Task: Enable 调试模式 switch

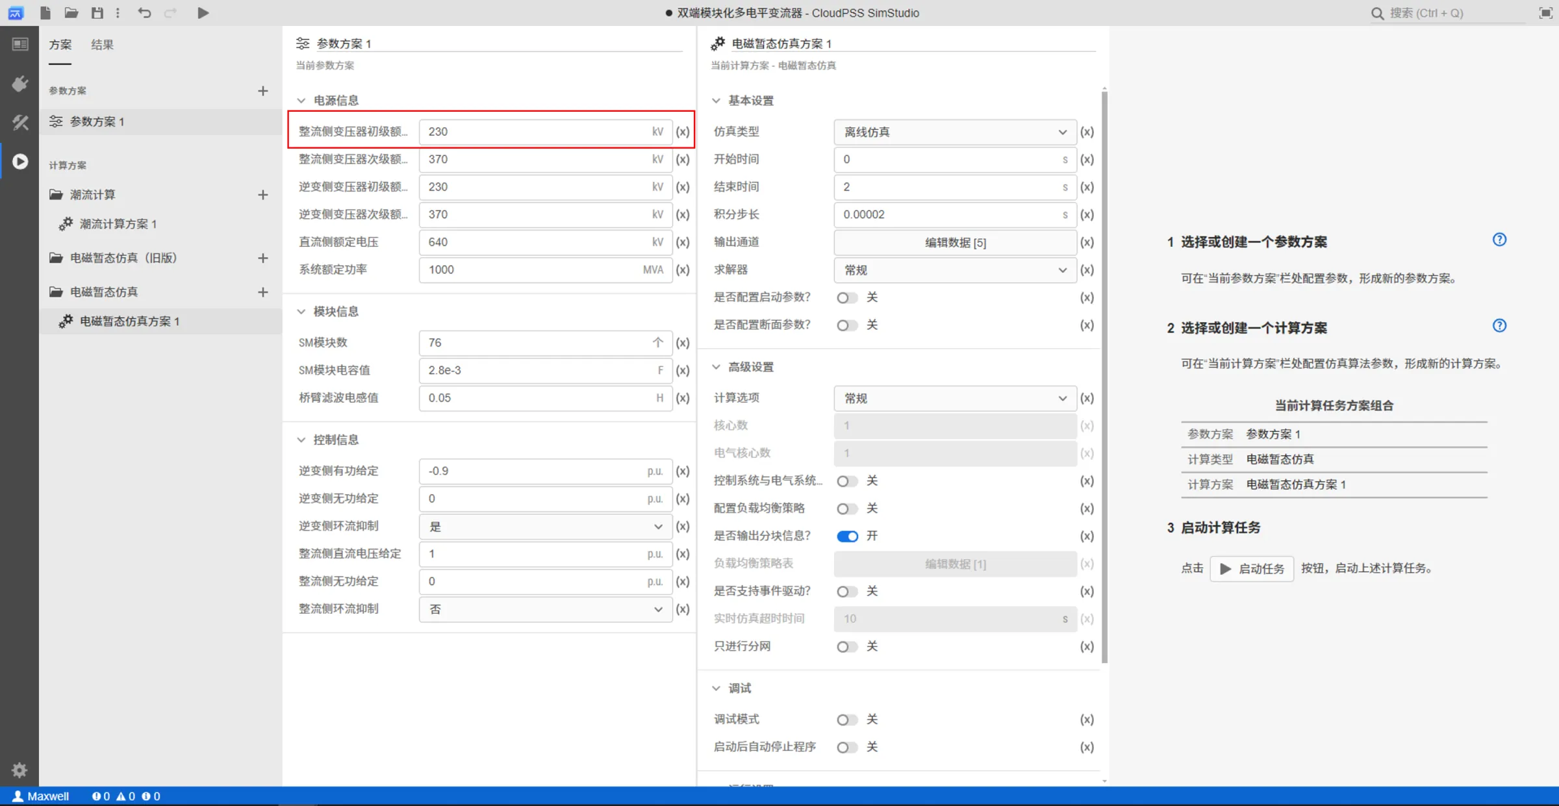Action: click(x=847, y=720)
